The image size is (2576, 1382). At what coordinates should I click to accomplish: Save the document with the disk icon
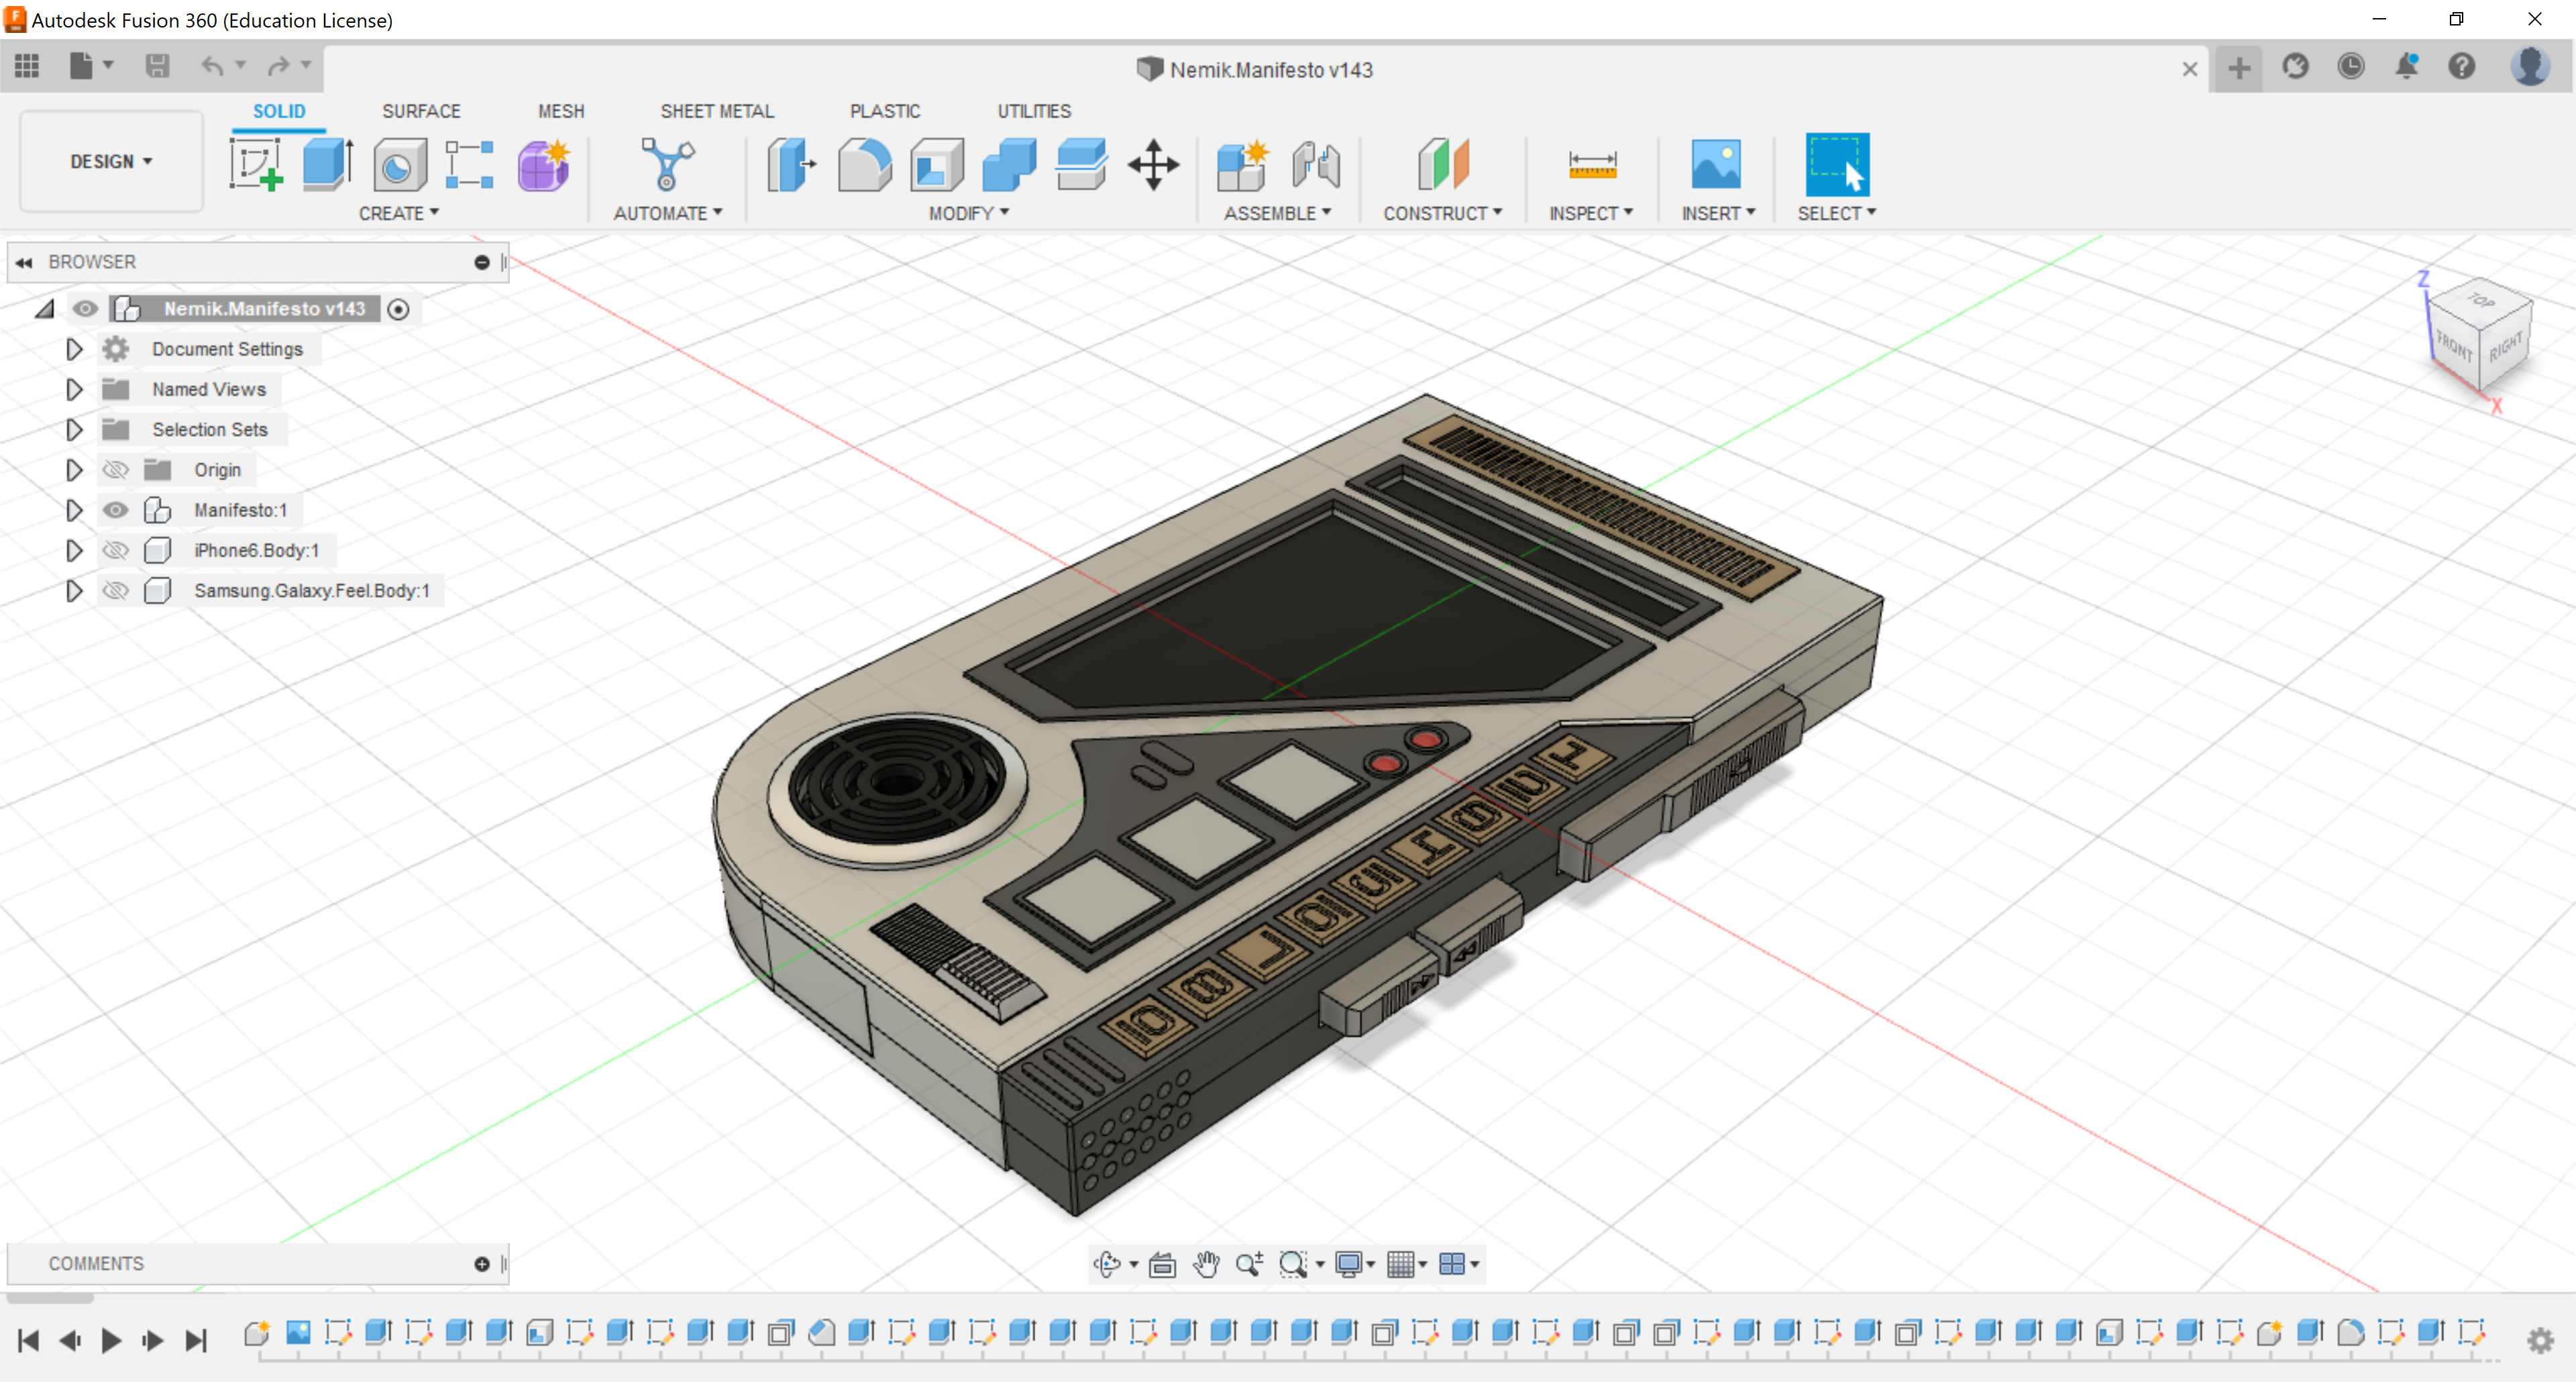157,66
